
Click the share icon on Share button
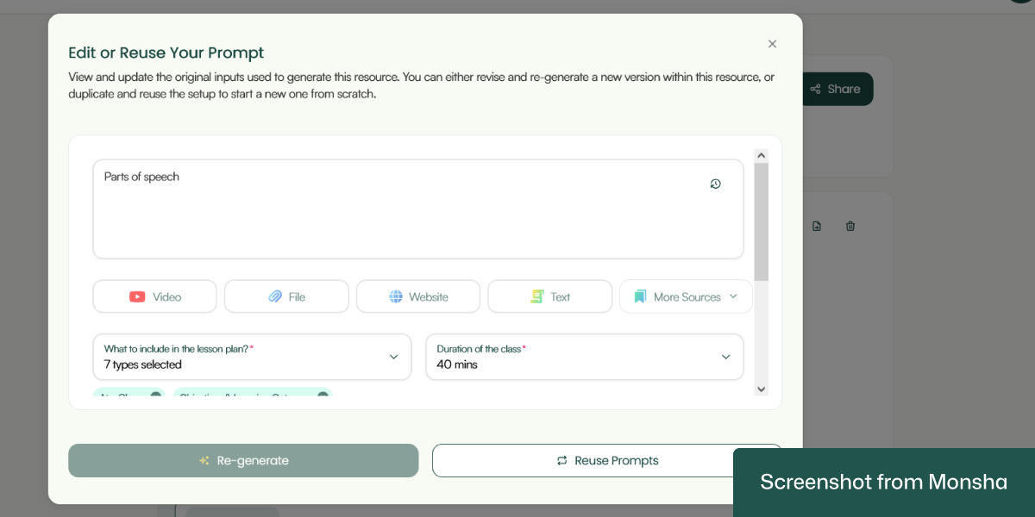[x=815, y=89]
